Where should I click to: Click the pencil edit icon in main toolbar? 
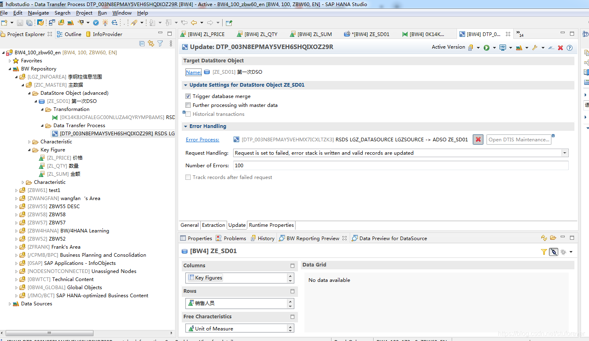[134, 23]
